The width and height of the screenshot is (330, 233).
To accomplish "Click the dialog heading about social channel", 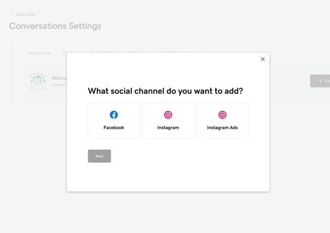I will (x=165, y=91).
